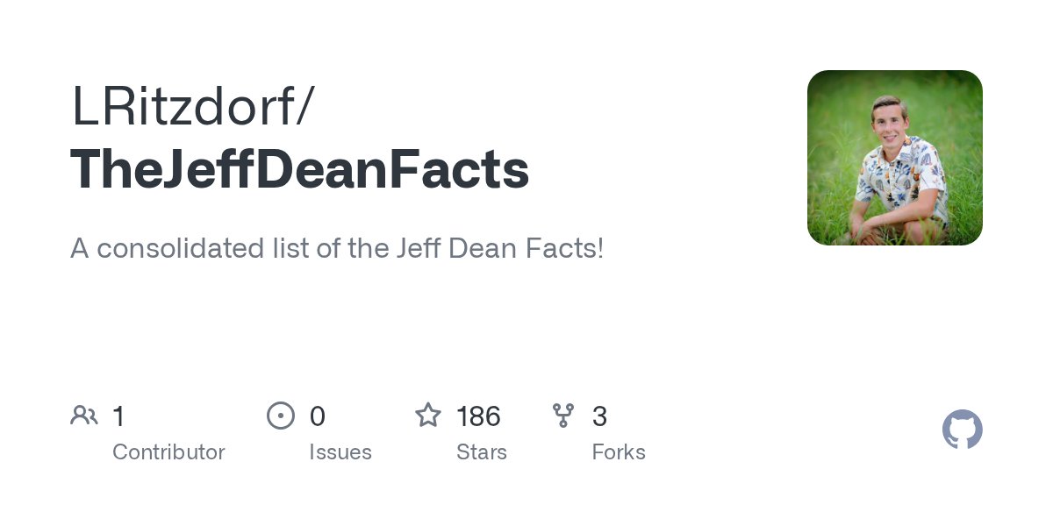Click the forks count number 3
Image resolution: width=1053 pixels, height=526 pixels.
point(600,416)
